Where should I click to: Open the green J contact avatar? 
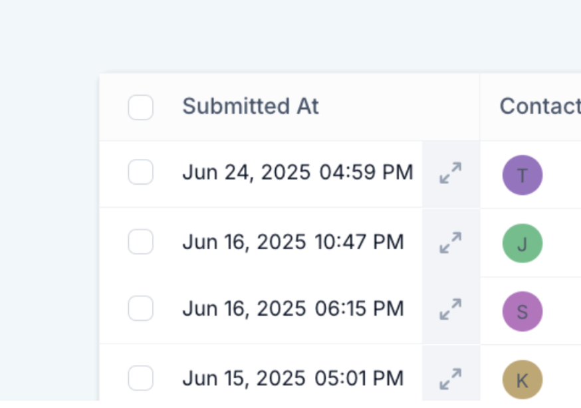[x=523, y=243]
